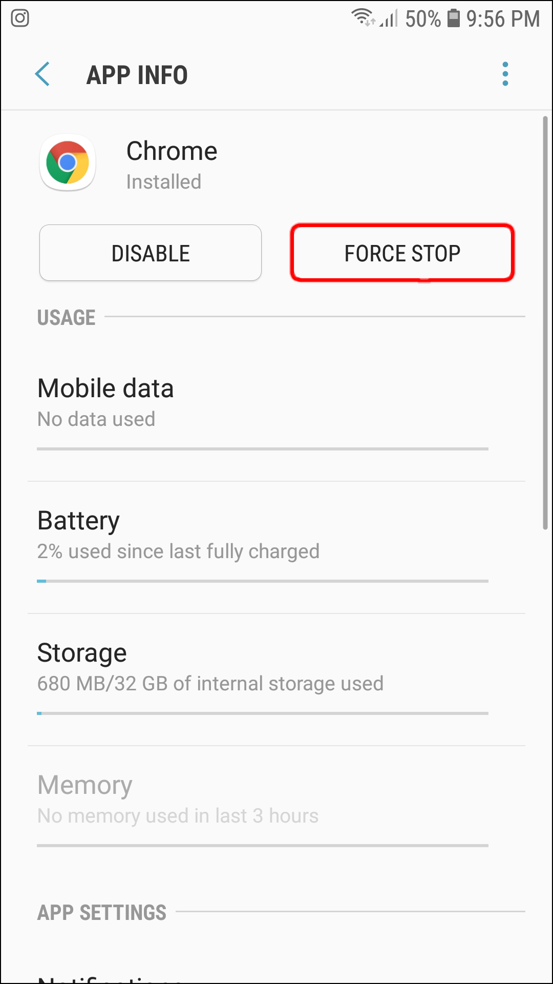Image resolution: width=553 pixels, height=984 pixels.
Task: Click the Mobile data usage bar
Action: 262,449
